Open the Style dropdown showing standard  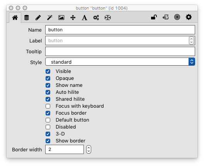[x=120, y=62]
